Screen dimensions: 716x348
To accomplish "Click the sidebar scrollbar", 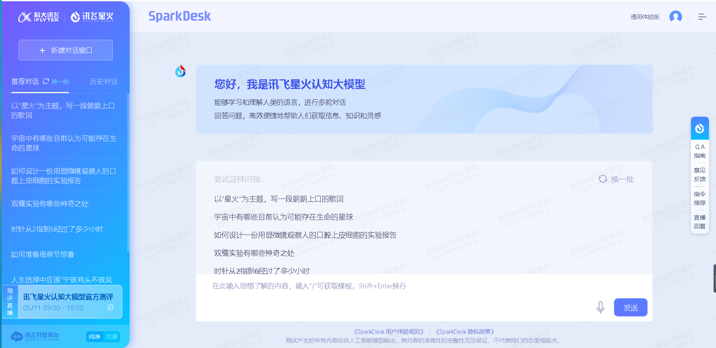I will [x=128, y=173].
